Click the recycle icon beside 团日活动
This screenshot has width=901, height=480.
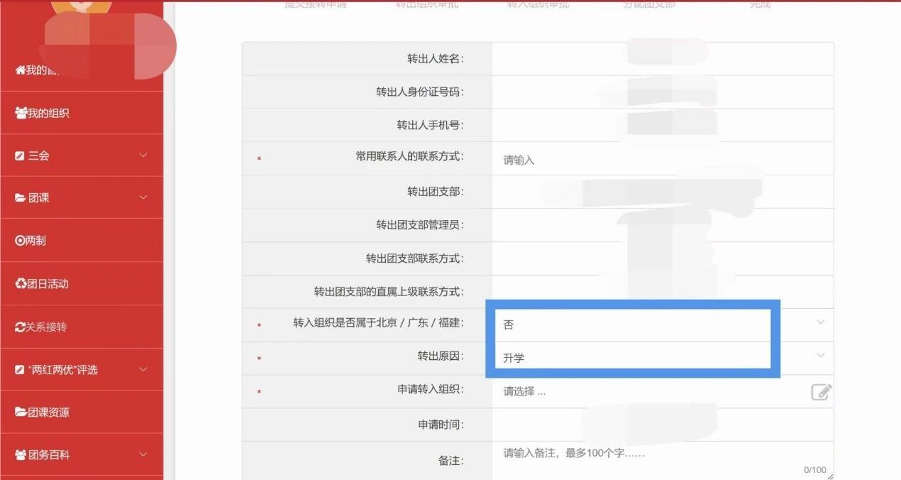pos(21,284)
